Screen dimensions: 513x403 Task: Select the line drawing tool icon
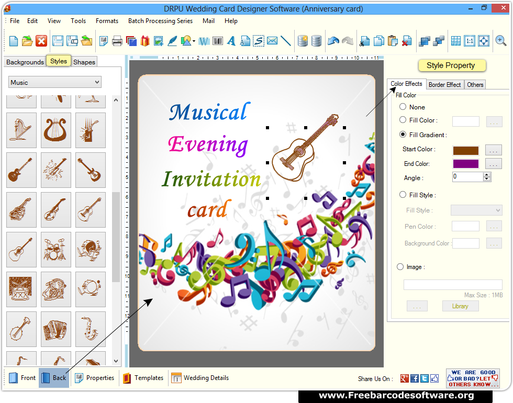coord(286,41)
